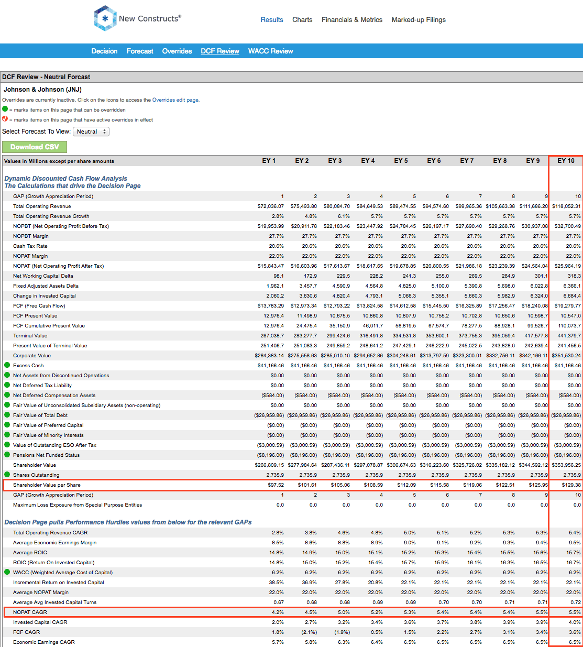
Task: Click green dot next to Net Deferred Compensation Assets
Action: click(7, 395)
